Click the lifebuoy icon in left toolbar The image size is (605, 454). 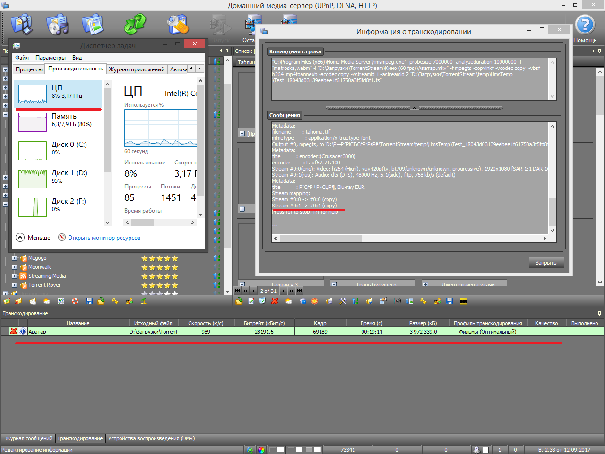(x=75, y=301)
